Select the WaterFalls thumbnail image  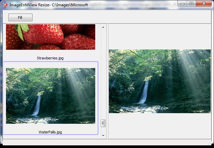[x=50, y=96]
